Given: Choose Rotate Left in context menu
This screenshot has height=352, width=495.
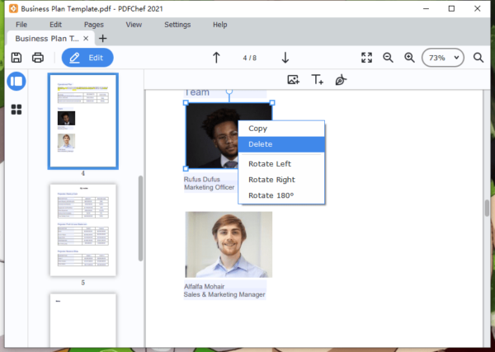Looking at the screenshot, I should click(x=281, y=164).
